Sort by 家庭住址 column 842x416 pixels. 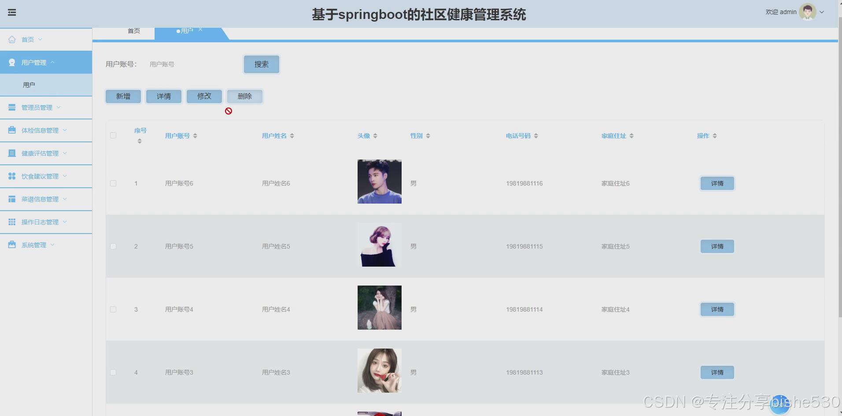coord(631,136)
